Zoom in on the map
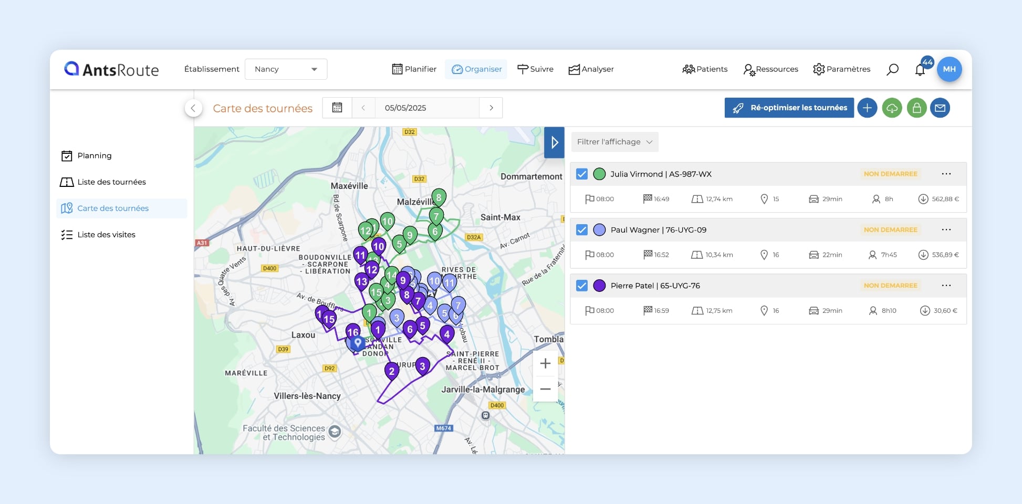Viewport: 1022px width, 504px height. tap(545, 363)
